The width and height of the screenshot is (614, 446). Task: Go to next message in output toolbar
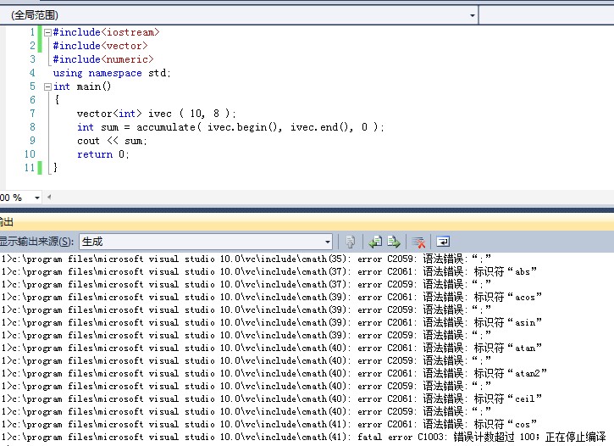(394, 242)
